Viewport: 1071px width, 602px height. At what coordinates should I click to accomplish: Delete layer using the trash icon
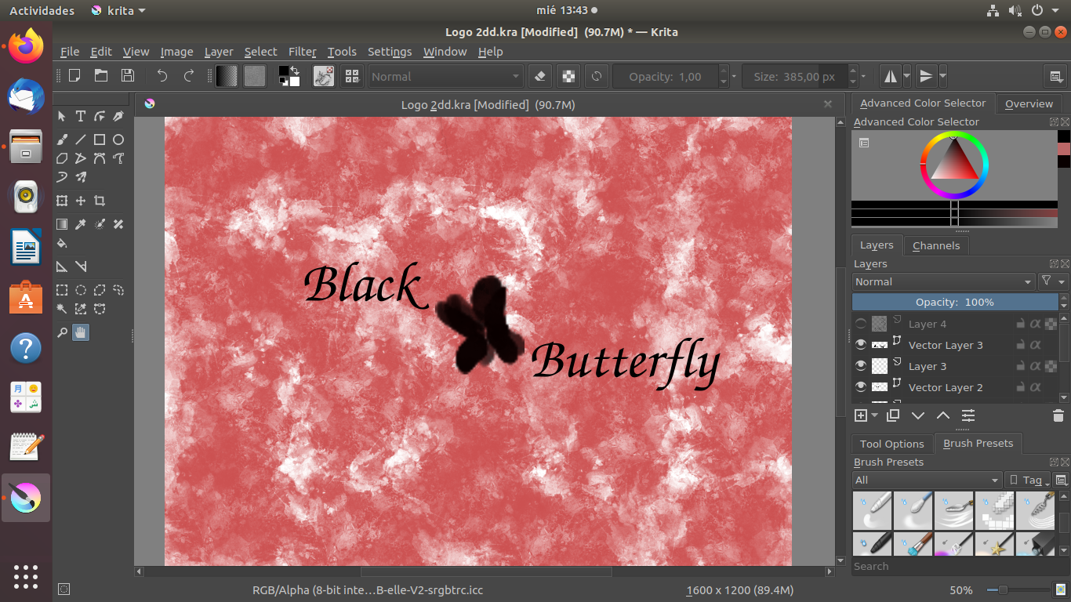[x=1058, y=415]
